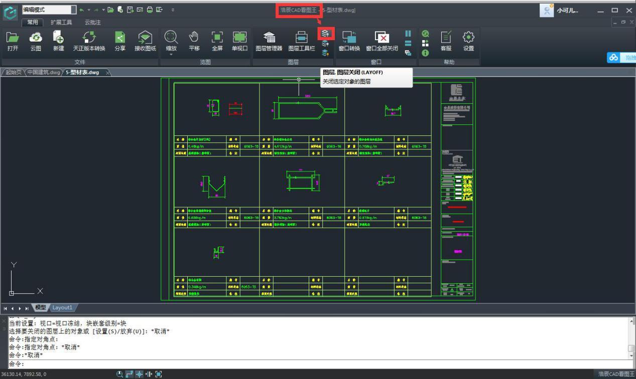
Task: Expand the redo history dropdown arrow
Action: (104, 10)
